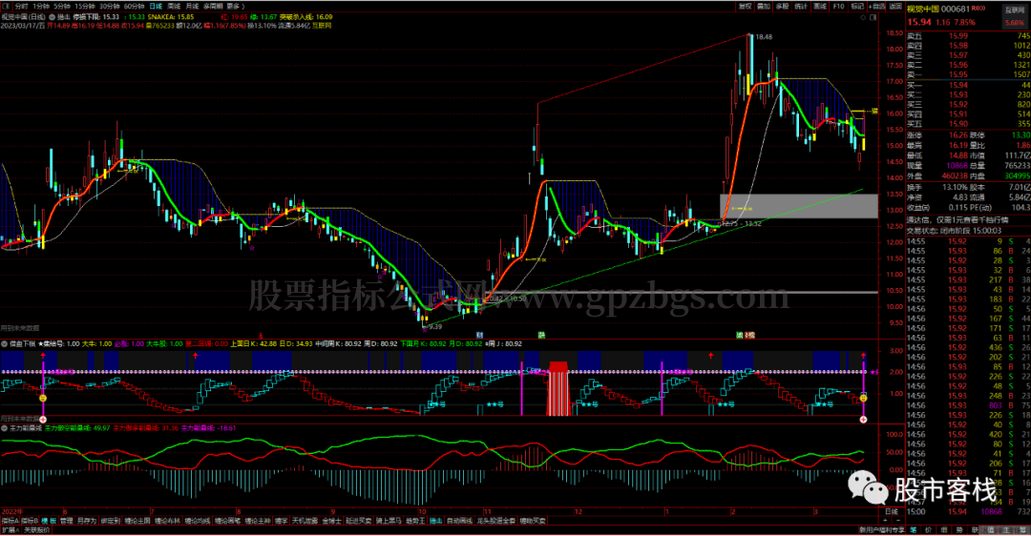Open the 统计 statistics button
Viewport: 1031px width, 536px height.
[x=800, y=6]
